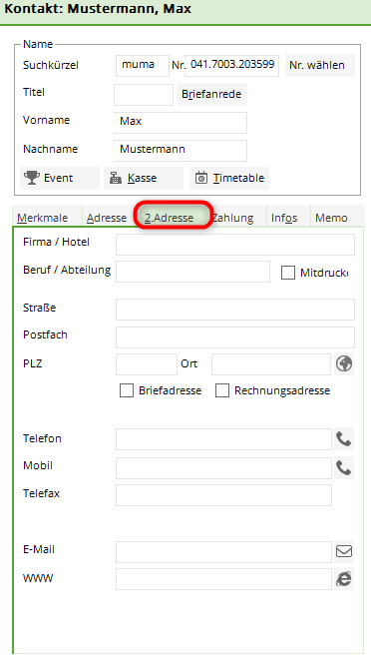Image resolution: width=371 pixels, height=667 pixels.
Task: Select the PLZ input box
Action: [147, 364]
